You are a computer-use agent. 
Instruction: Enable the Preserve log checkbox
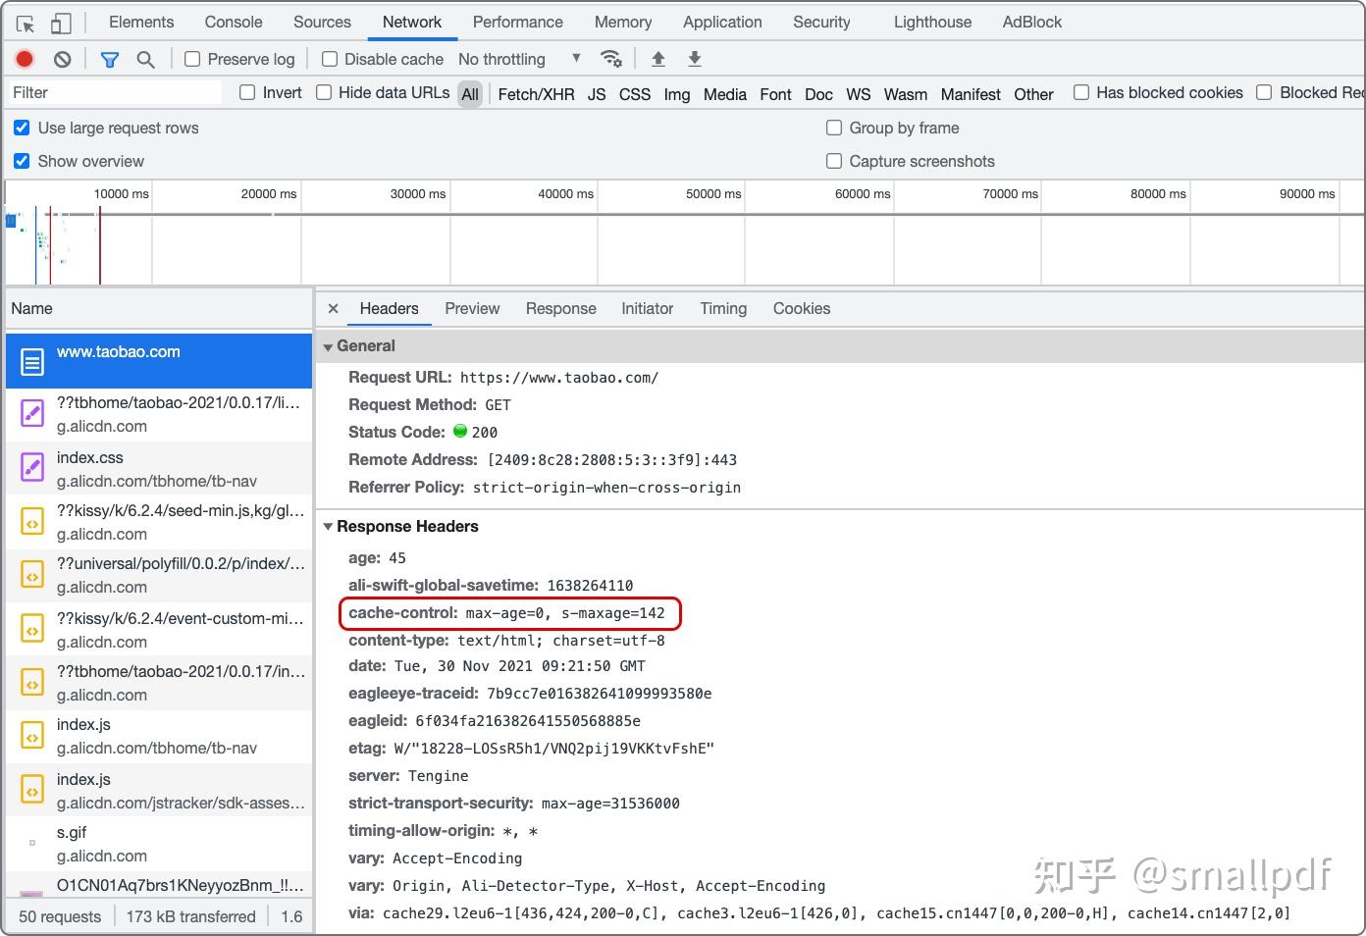pyautogui.click(x=191, y=59)
